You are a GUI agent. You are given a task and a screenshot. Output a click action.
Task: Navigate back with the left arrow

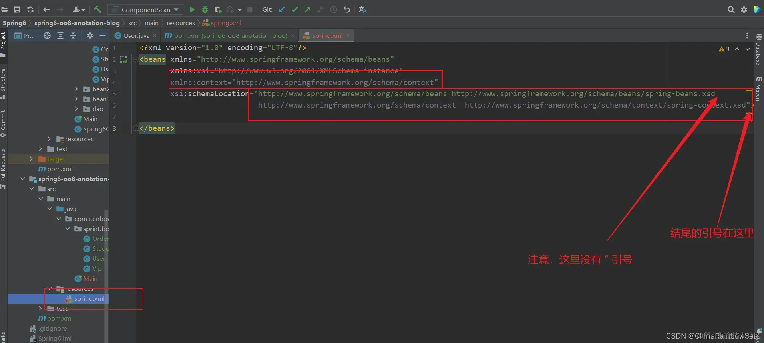click(x=46, y=10)
